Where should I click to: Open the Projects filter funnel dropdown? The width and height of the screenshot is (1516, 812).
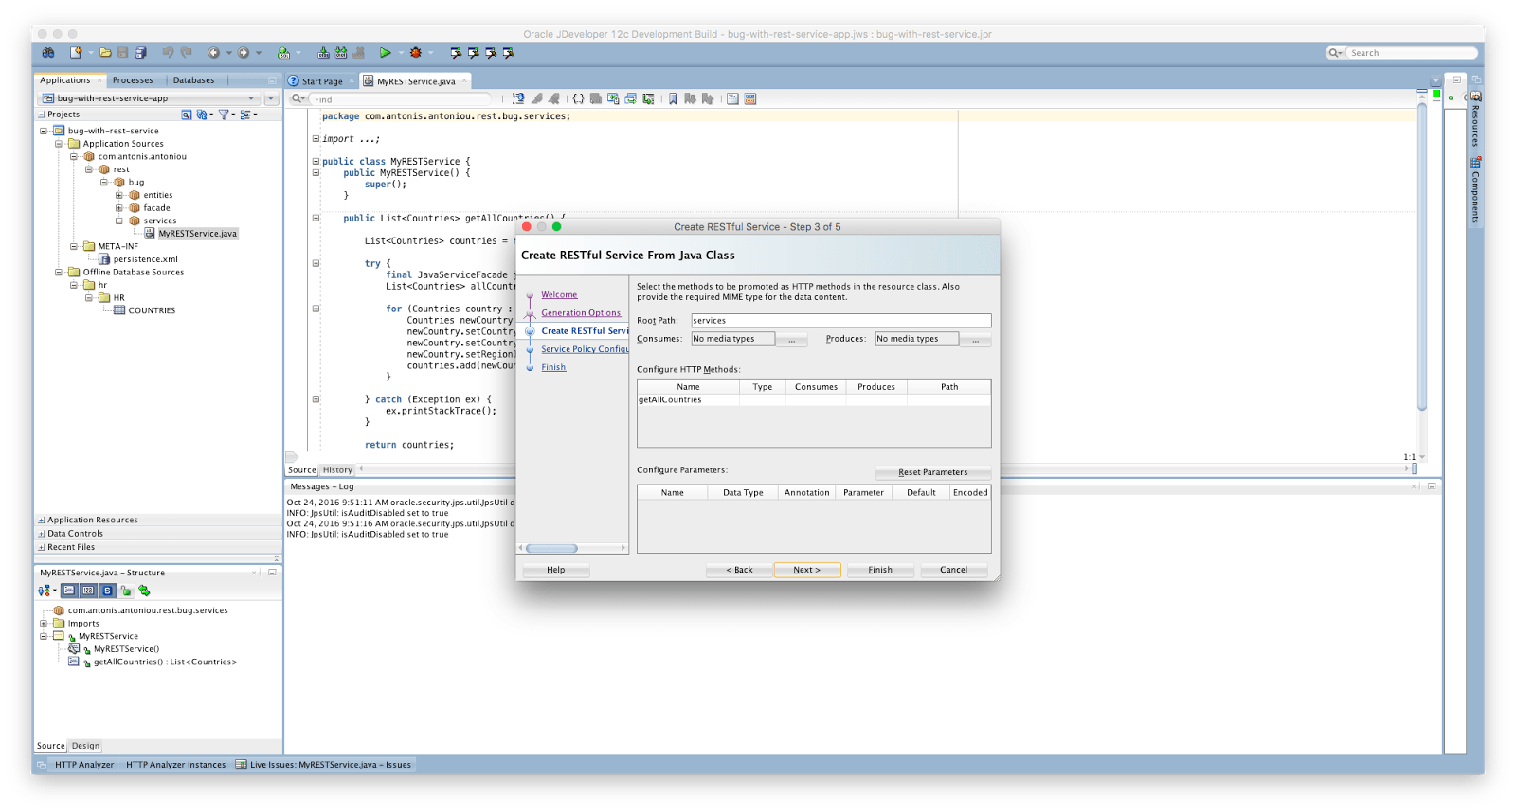(x=226, y=115)
